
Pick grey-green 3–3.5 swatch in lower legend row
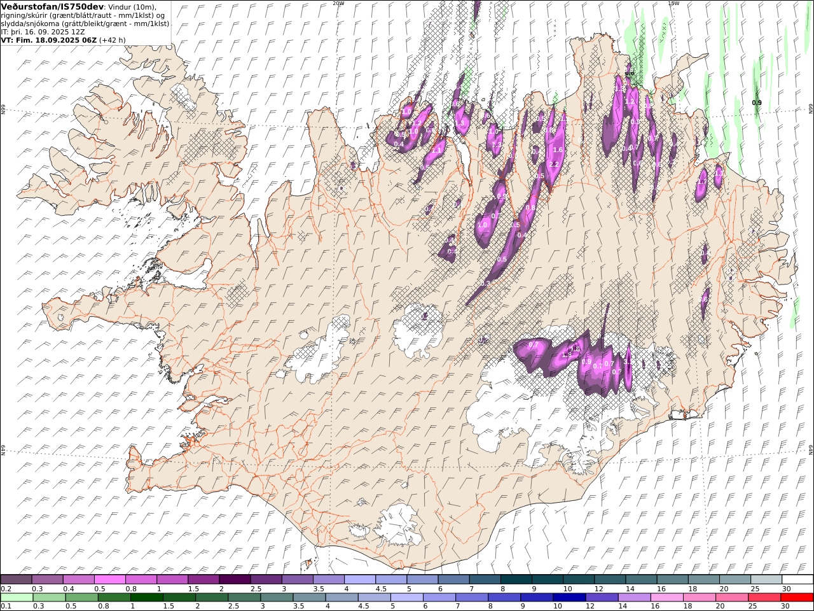coord(277,598)
